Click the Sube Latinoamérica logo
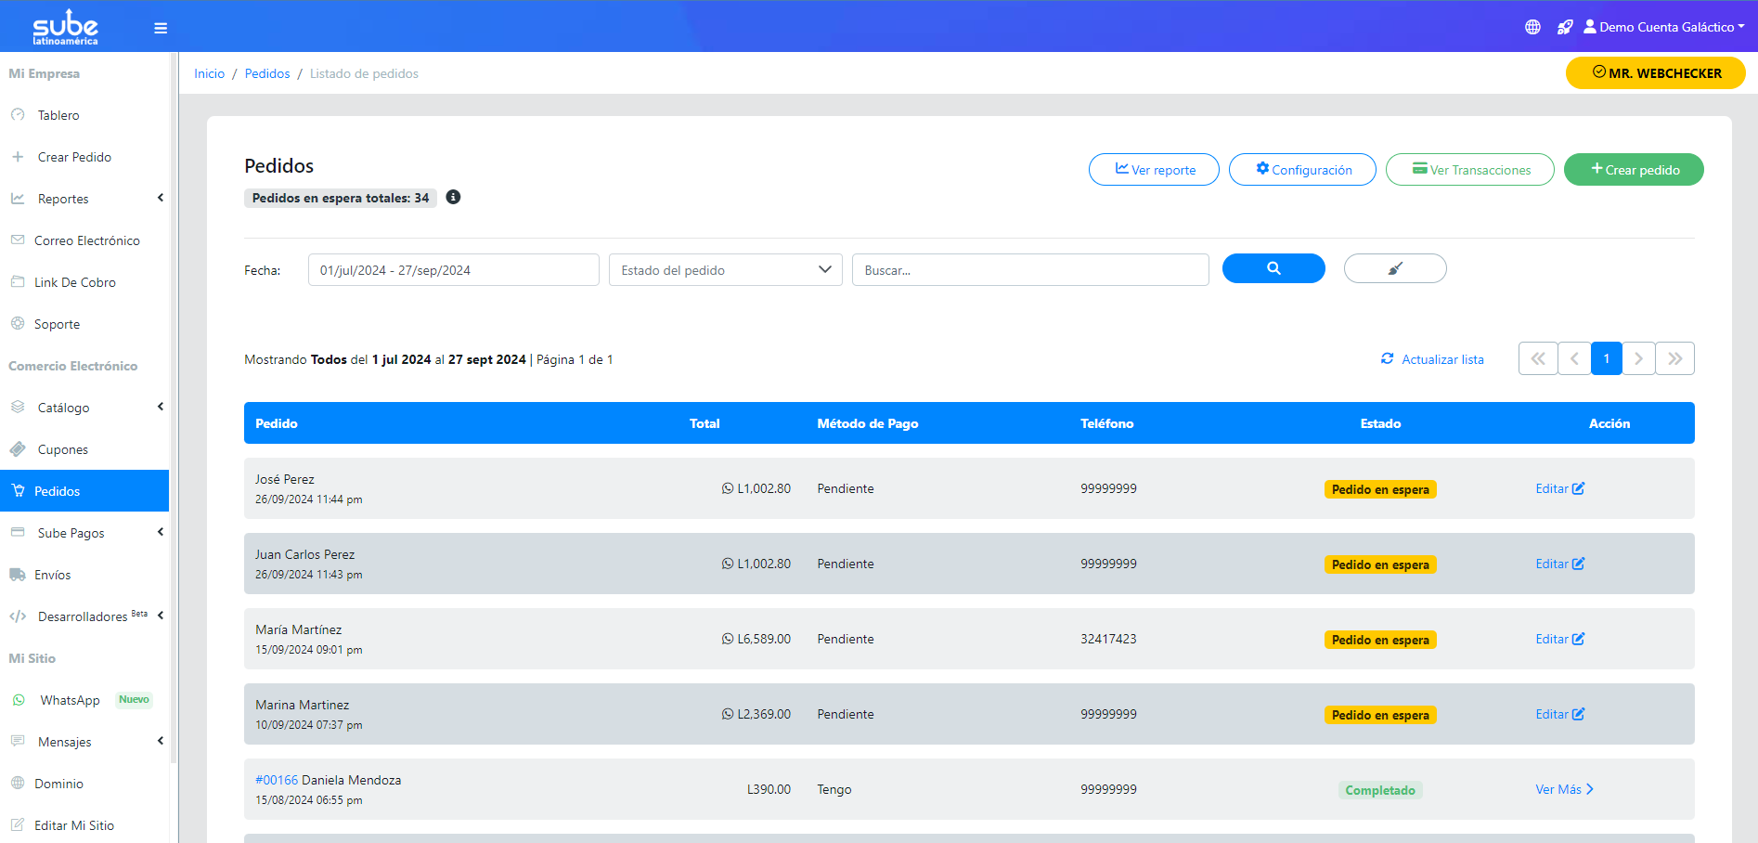 (x=65, y=27)
